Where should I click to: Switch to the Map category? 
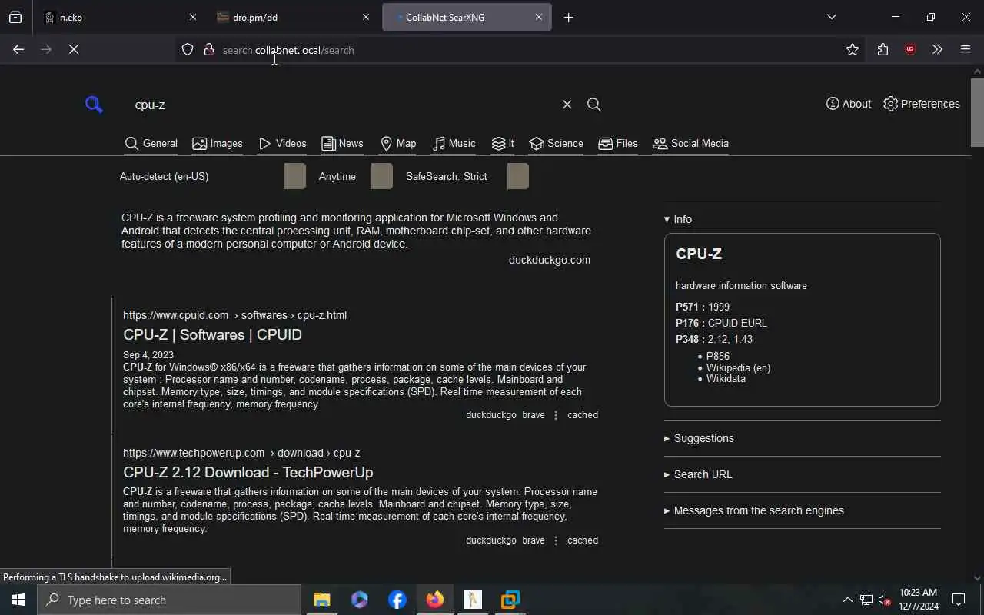(x=398, y=144)
